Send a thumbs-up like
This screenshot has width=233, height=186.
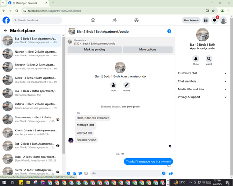[x=171, y=173]
